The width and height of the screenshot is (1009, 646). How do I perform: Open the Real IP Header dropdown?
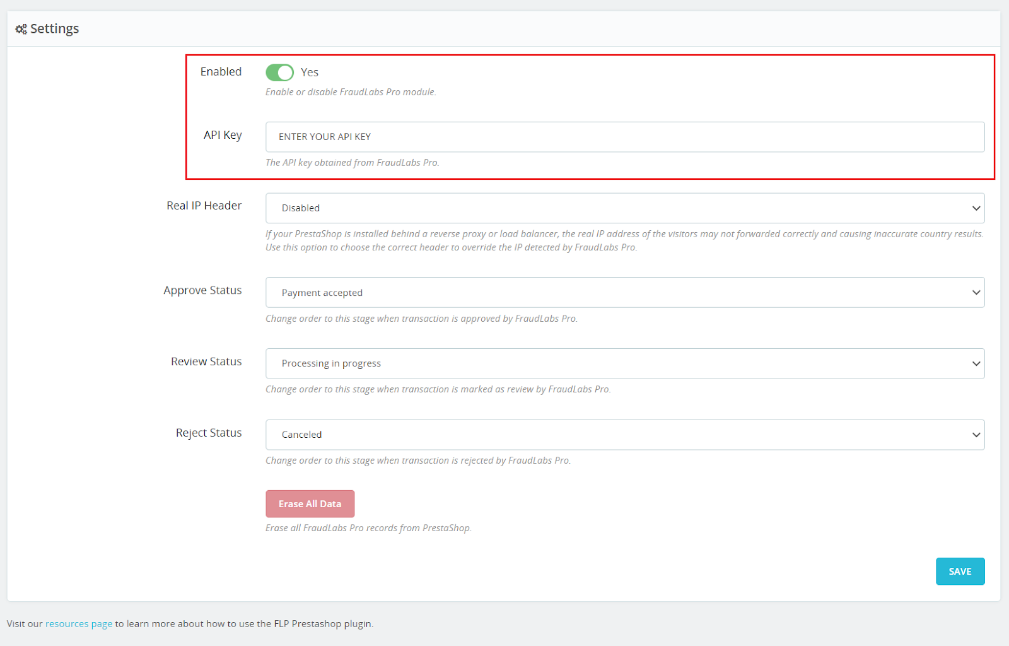click(x=624, y=208)
